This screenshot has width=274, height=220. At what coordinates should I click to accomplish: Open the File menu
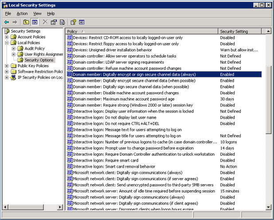coord(8,14)
